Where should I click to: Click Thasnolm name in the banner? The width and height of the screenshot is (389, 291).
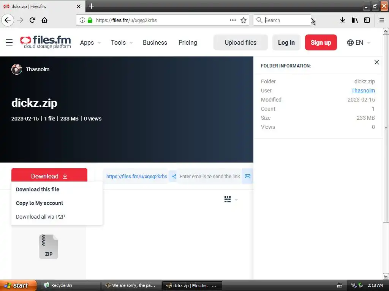click(38, 69)
